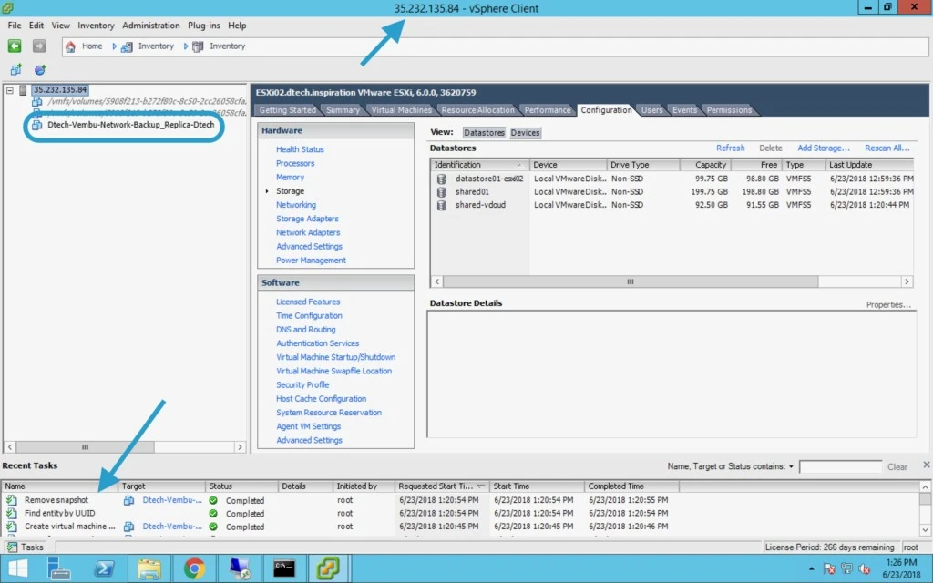Open the PowerShell taskbar icon
Screen dimensions: 933x583
(x=105, y=568)
